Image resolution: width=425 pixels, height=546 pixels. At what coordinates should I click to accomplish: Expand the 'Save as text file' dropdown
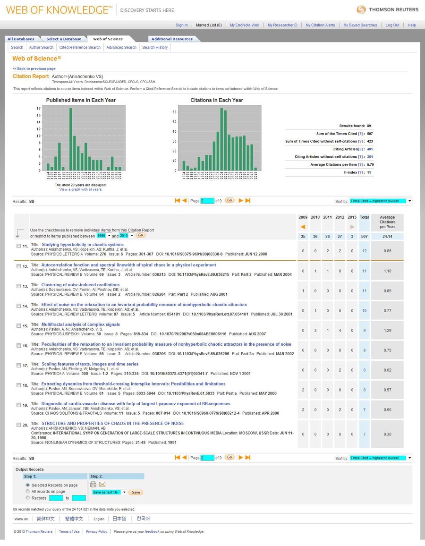coord(109,492)
